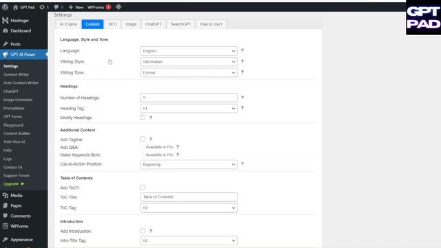Click the ToC Title text field
441x248 pixels.
(189, 197)
